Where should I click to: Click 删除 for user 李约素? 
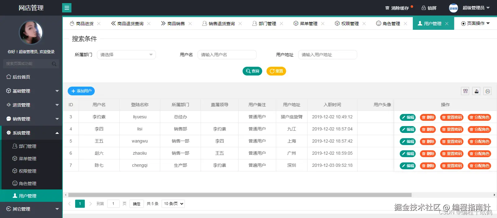tap(428, 117)
